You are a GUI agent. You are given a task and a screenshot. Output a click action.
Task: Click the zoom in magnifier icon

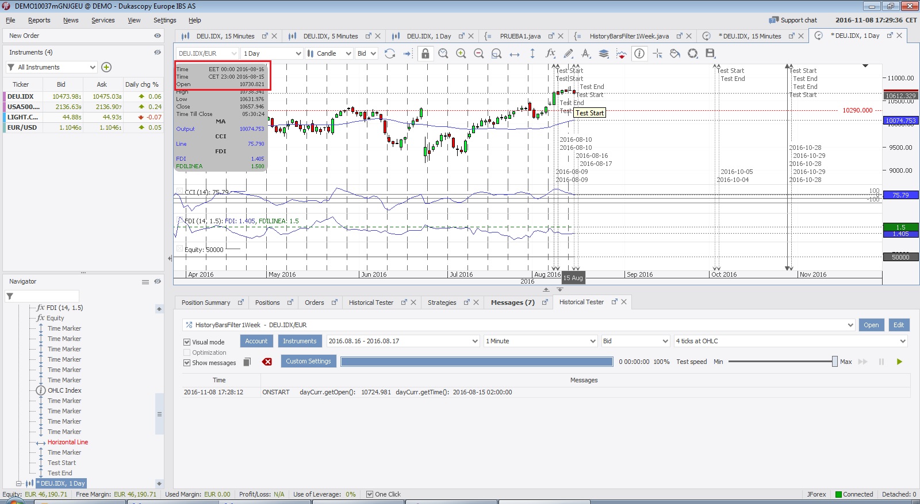click(x=461, y=53)
